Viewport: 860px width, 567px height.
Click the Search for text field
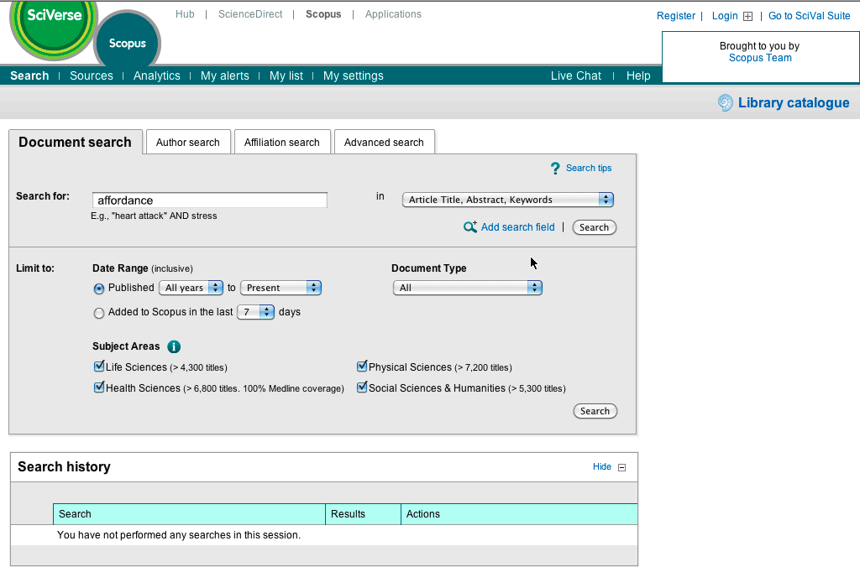click(x=209, y=200)
